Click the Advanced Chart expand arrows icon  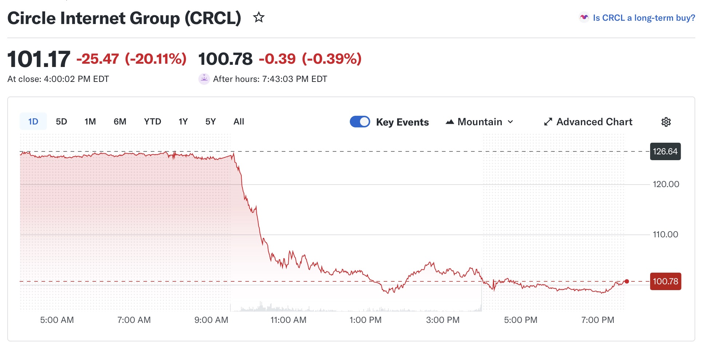point(548,122)
